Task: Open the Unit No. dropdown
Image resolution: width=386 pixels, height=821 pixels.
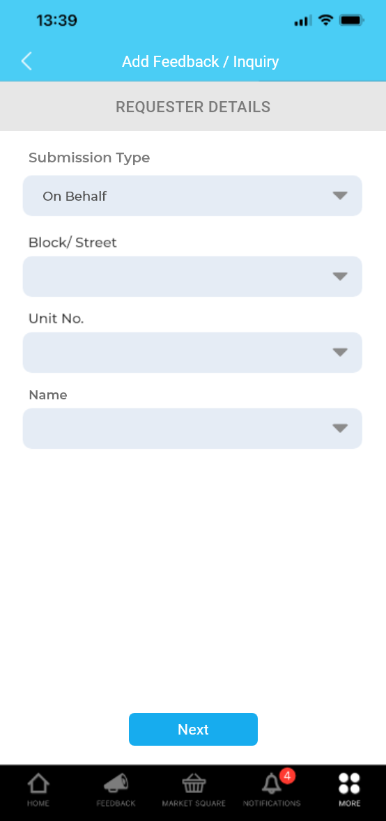Action: (x=192, y=353)
